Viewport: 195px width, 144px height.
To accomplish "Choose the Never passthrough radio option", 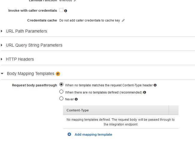I will (x=61, y=99).
